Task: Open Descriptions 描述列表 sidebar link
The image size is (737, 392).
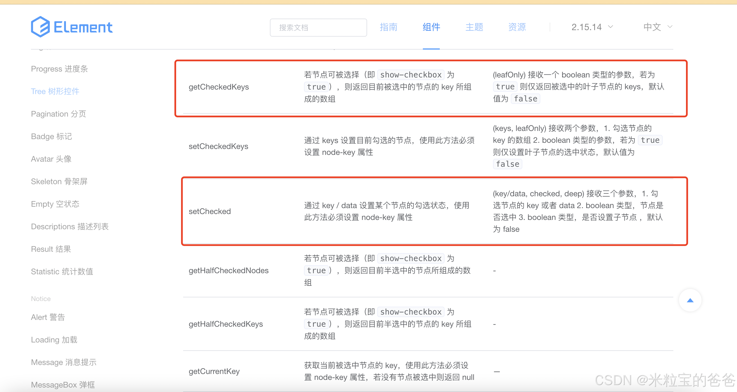Action: 70,226
